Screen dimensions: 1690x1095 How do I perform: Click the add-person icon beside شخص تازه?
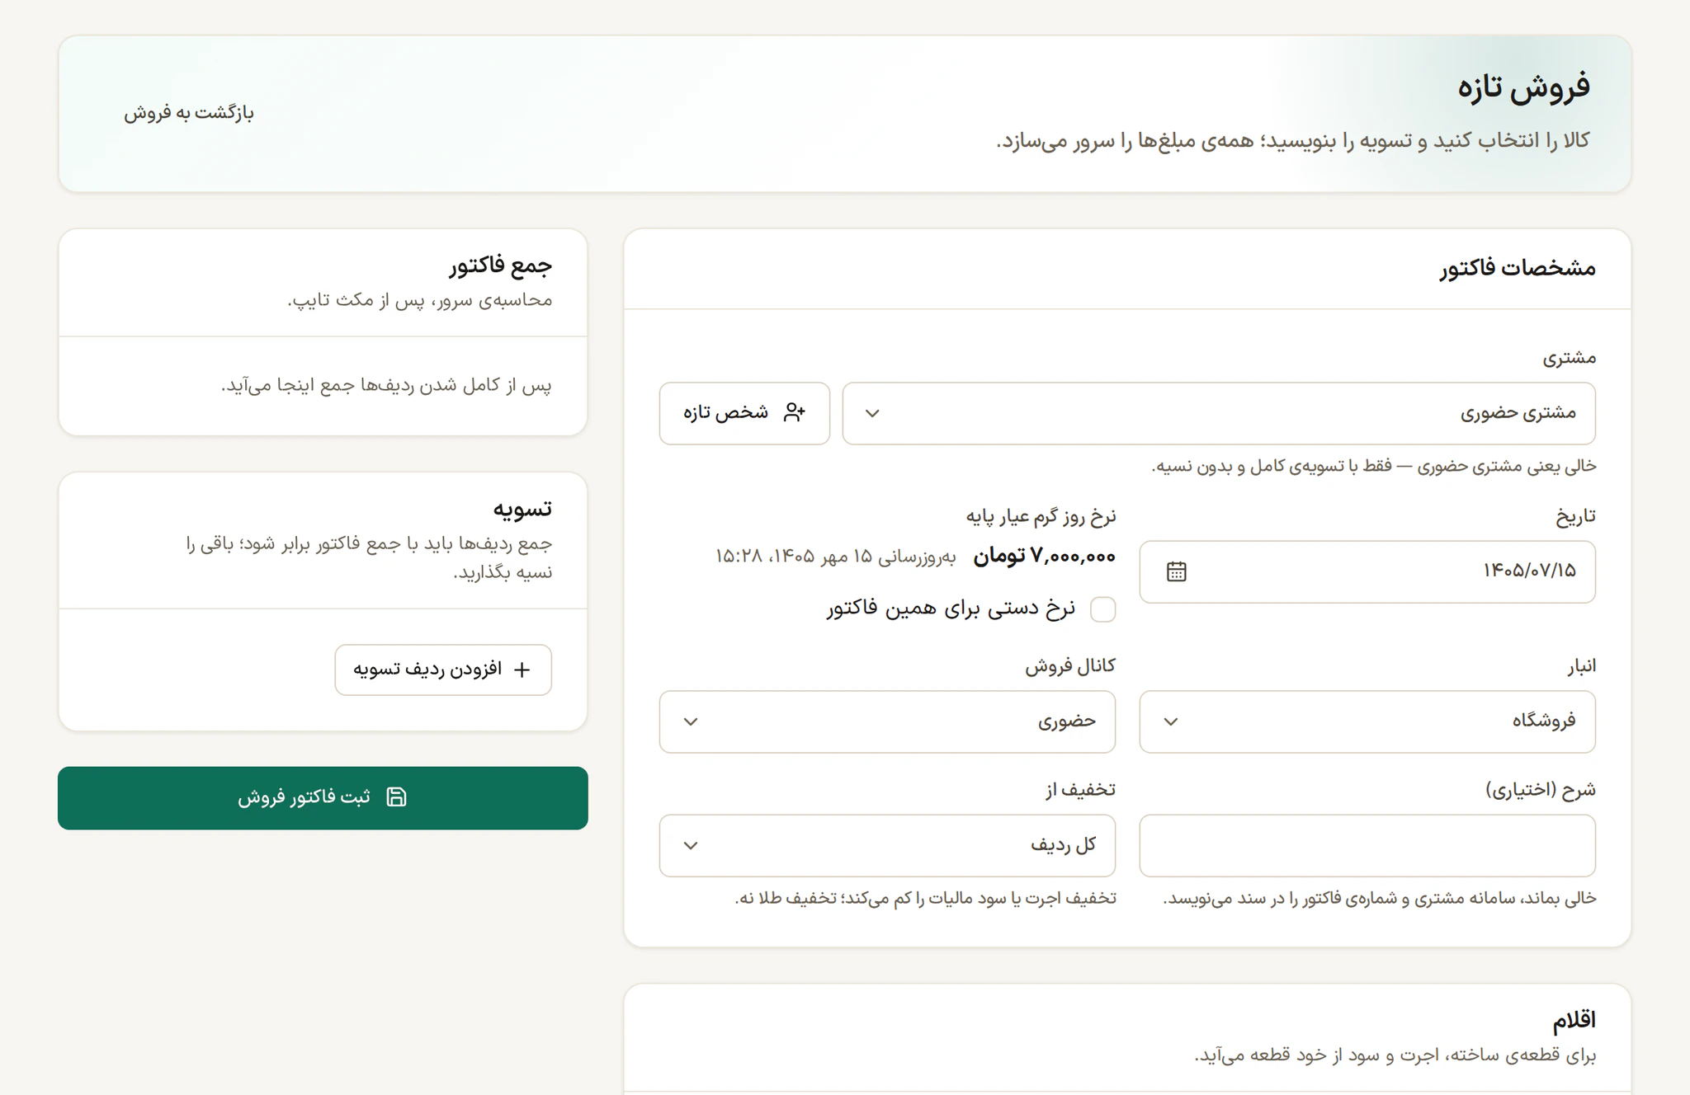[794, 412]
